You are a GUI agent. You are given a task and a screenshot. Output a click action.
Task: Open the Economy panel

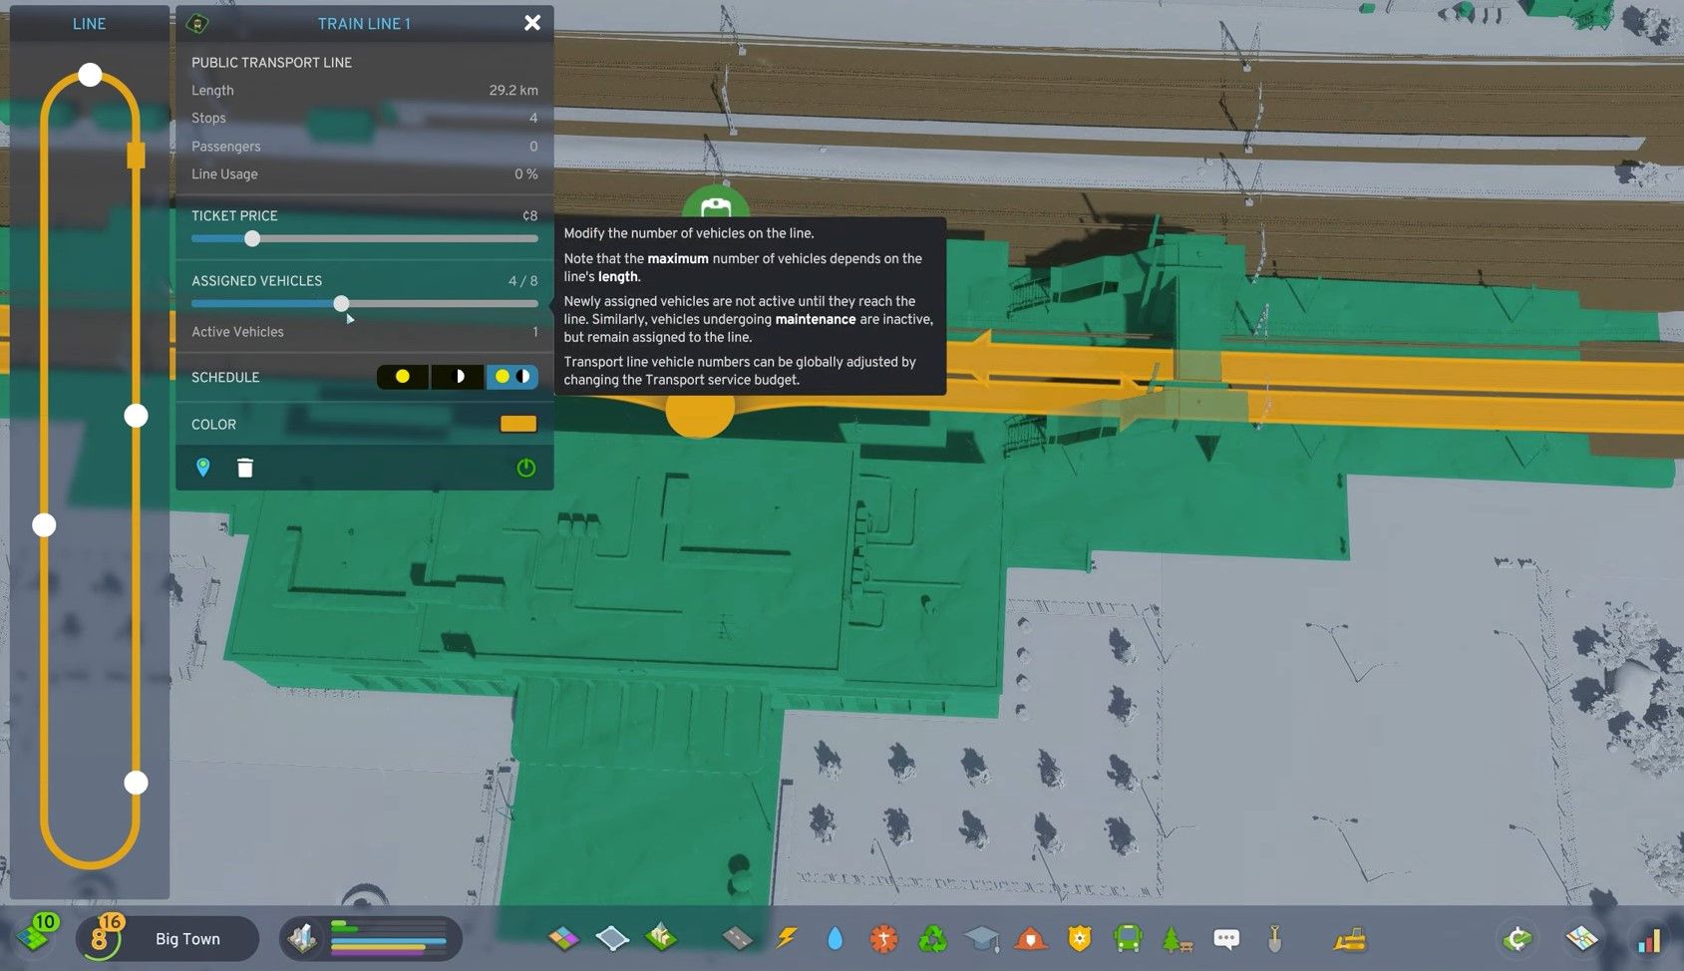[1516, 938]
